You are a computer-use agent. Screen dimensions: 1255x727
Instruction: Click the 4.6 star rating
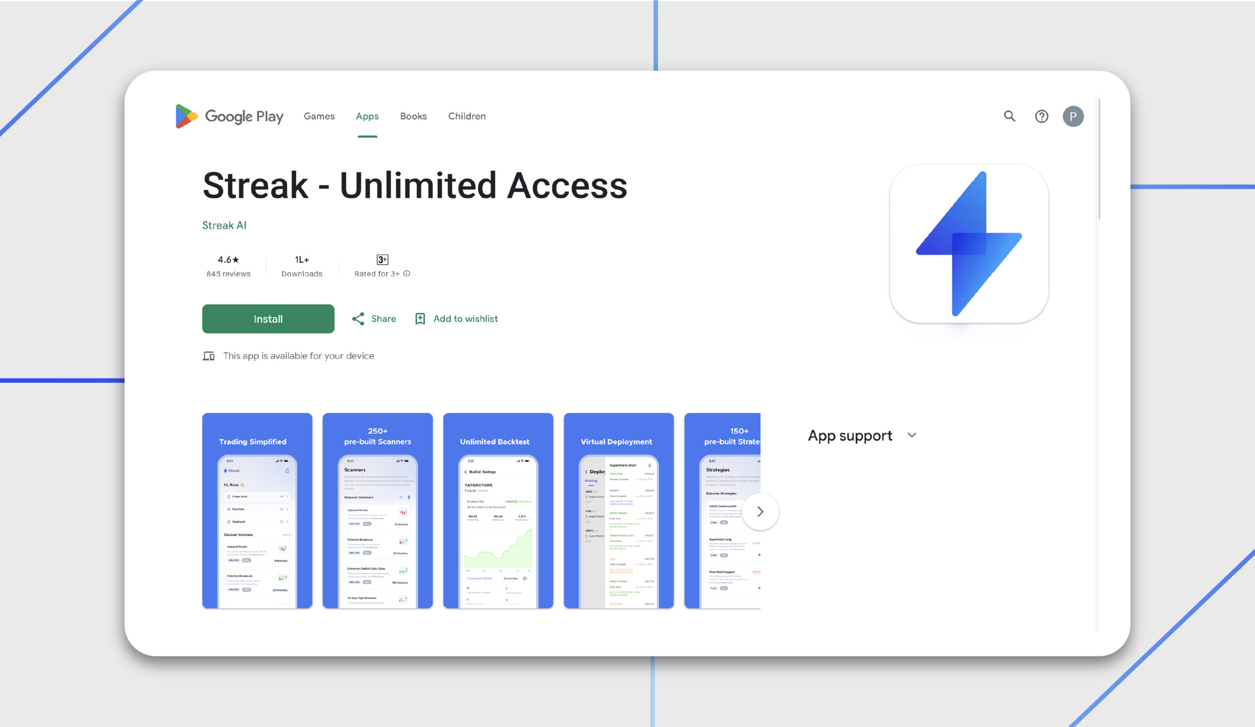(x=228, y=259)
